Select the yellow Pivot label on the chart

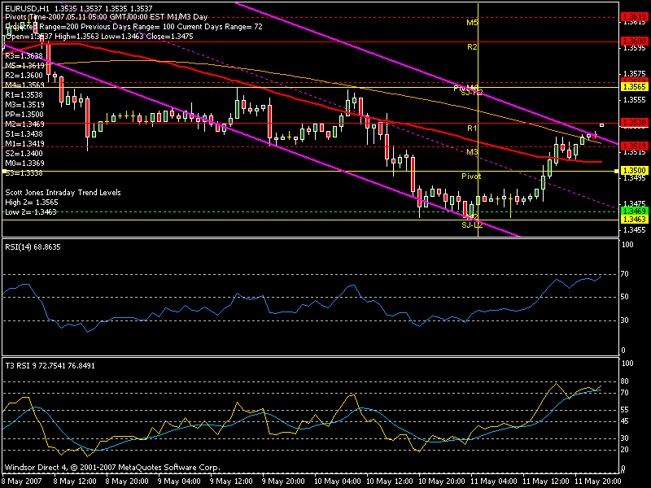tap(471, 176)
